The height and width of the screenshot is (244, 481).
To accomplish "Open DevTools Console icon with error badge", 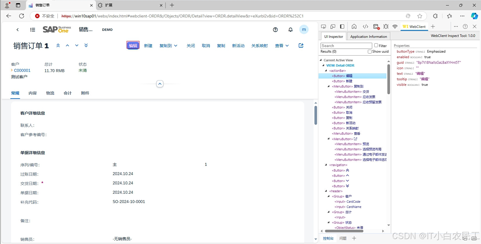I will (376, 27).
